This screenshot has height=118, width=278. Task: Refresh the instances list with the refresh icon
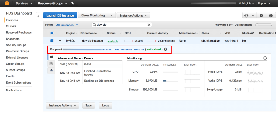click(x=246, y=15)
